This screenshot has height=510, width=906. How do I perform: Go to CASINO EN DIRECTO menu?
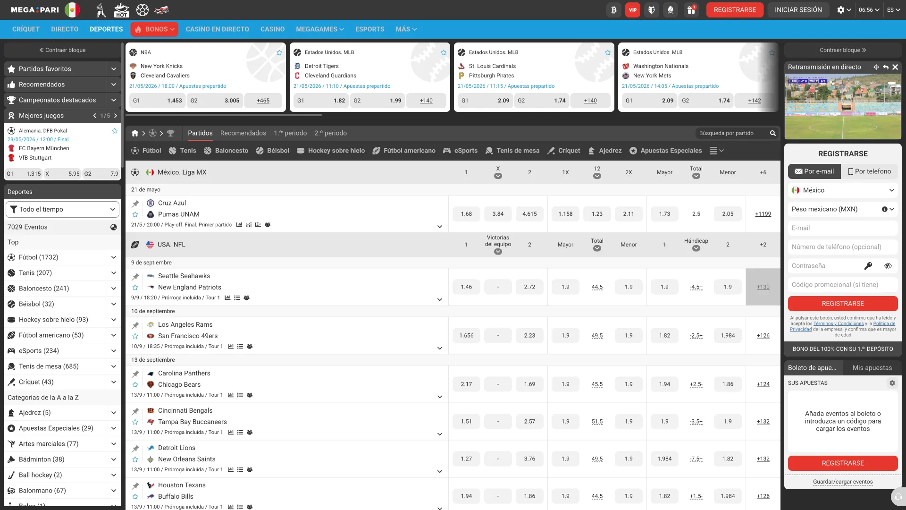[x=217, y=29]
